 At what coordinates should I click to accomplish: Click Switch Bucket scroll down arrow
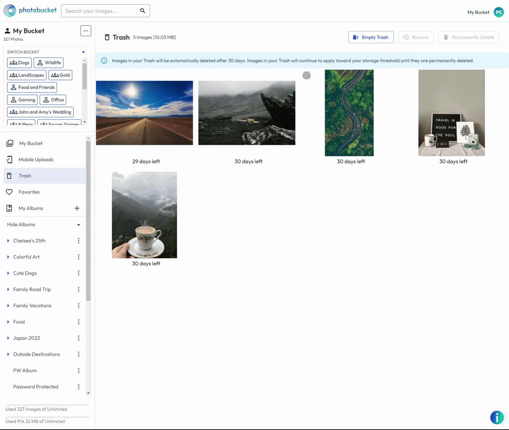(x=85, y=122)
